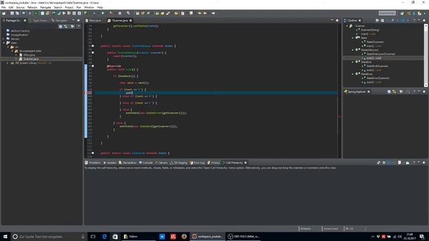Expand the Main.java tree node

click(x=16, y=55)
